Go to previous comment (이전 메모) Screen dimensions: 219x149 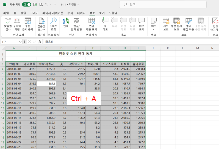[123, 24]
